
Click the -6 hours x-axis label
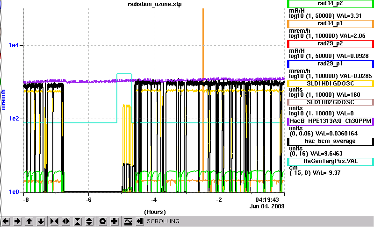tap(88, 199)
